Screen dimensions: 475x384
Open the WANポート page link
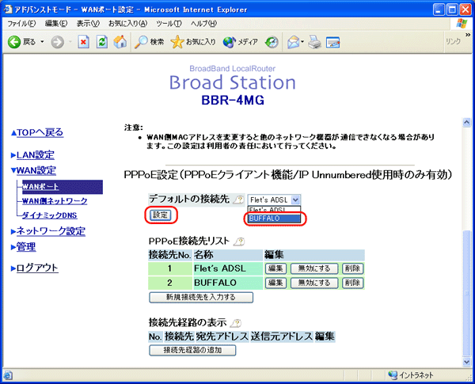coord(40,187)
